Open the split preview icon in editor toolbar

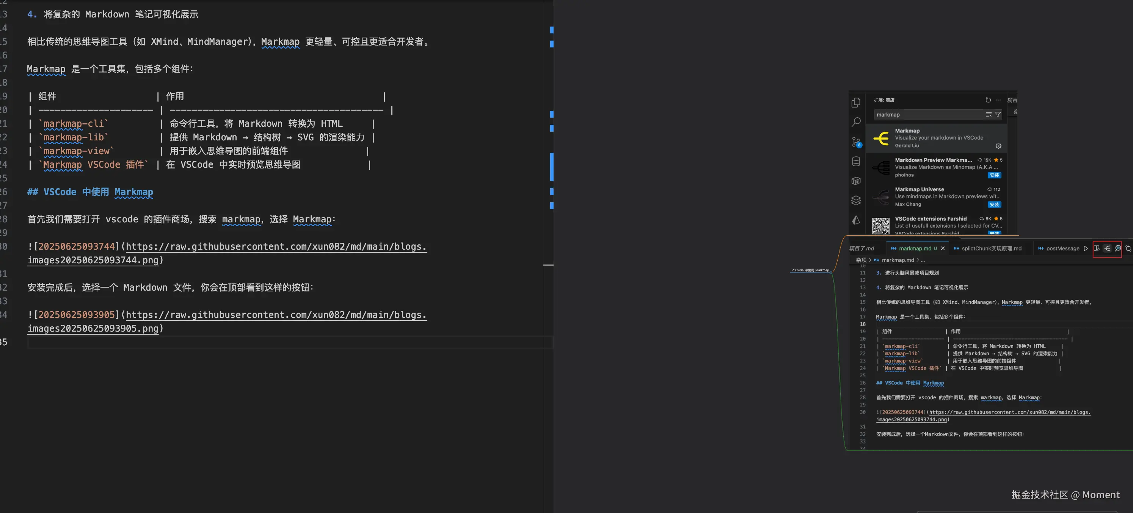pos(1097,248)
